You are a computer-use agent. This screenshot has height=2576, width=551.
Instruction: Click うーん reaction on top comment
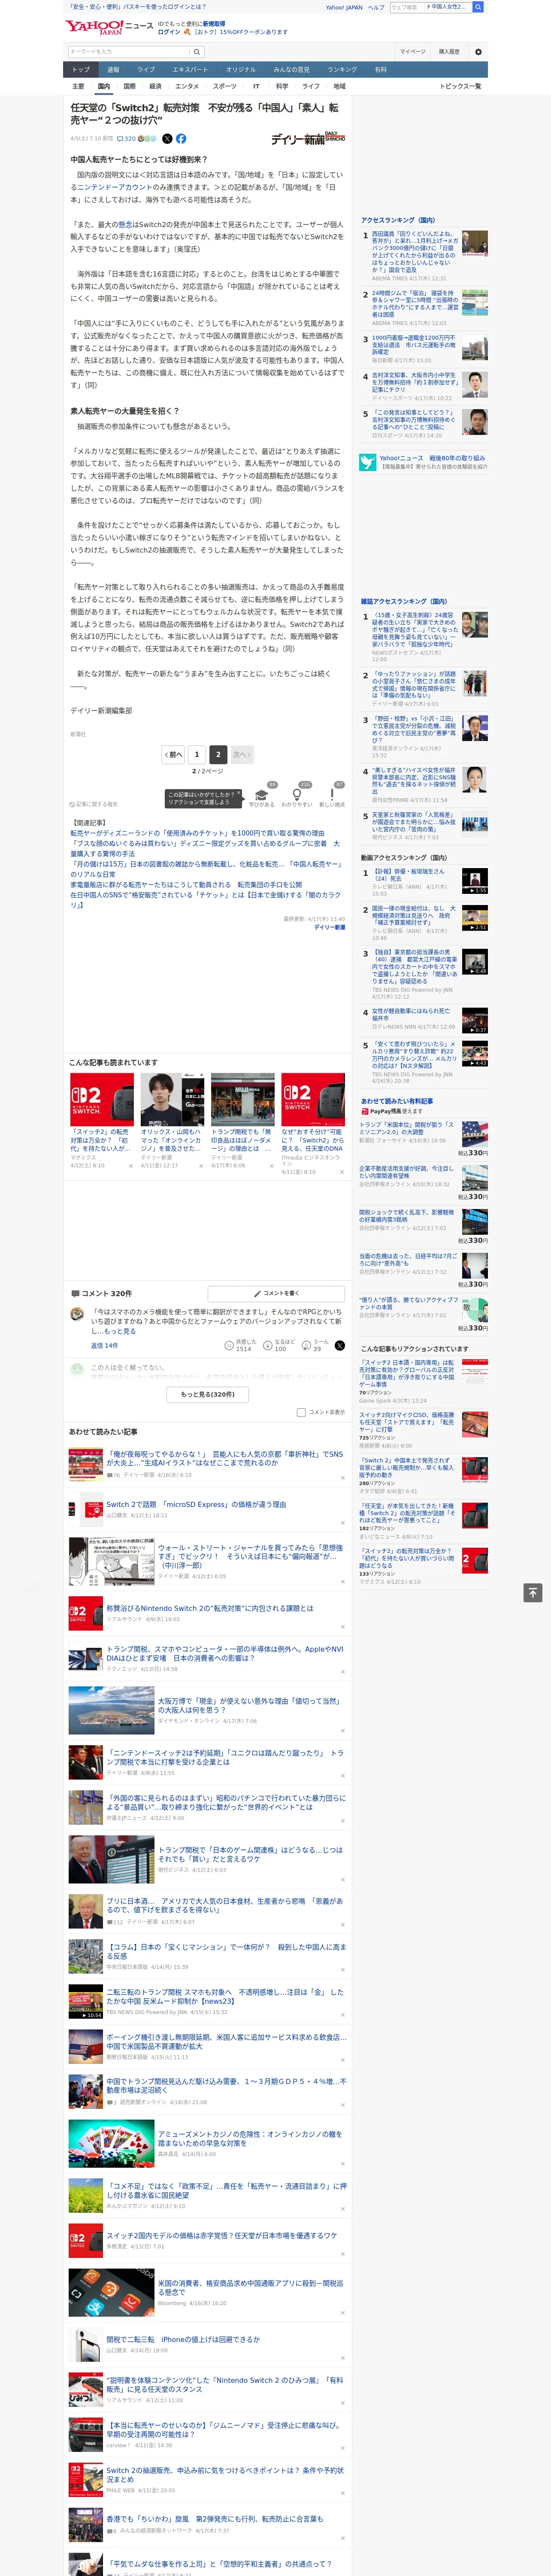315,1345
